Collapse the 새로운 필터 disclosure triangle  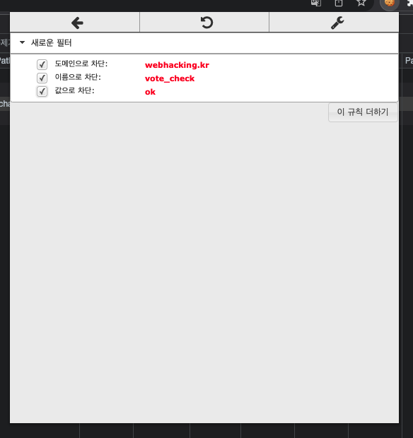pos(23,42)
